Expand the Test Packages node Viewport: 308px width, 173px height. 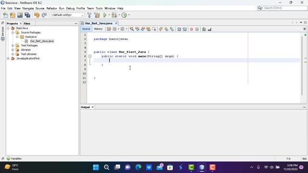[13, 46]
